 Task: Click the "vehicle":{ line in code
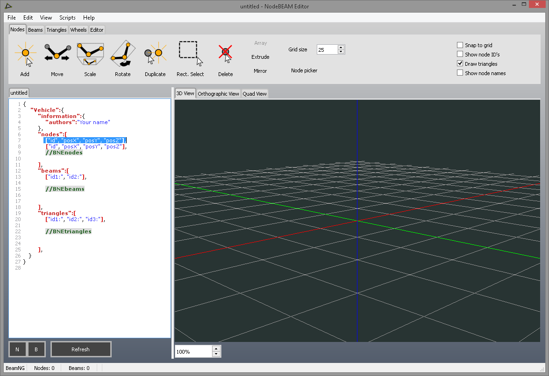(x=47, y=110)
